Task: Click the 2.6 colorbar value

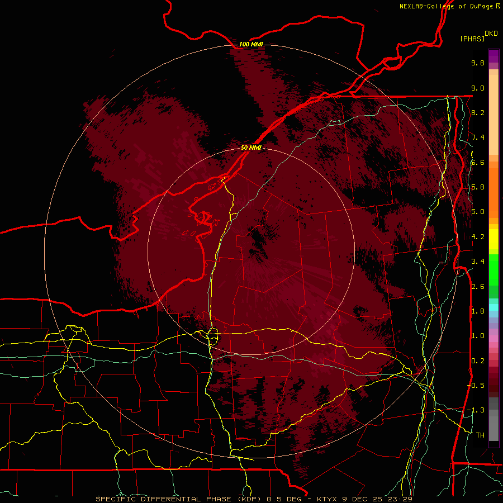Action: click(478, 287)
